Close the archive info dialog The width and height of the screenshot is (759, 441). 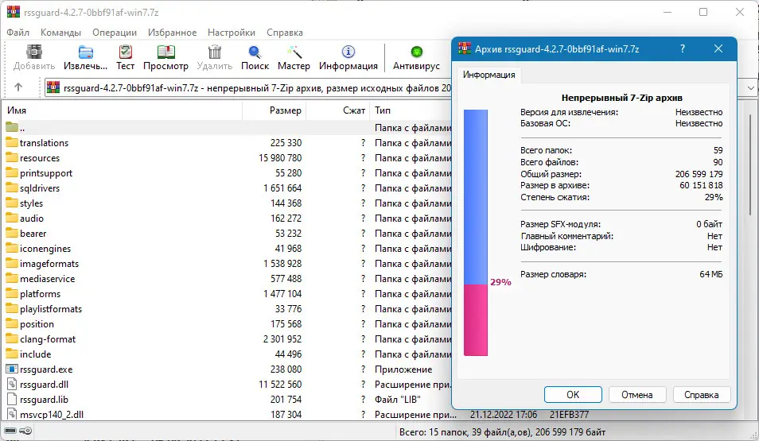718,48
